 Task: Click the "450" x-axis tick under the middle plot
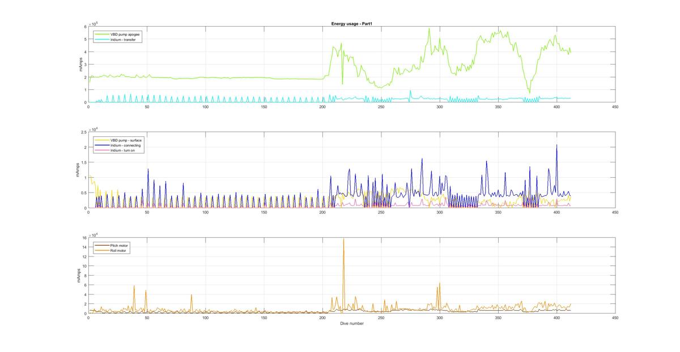(615, 213)
